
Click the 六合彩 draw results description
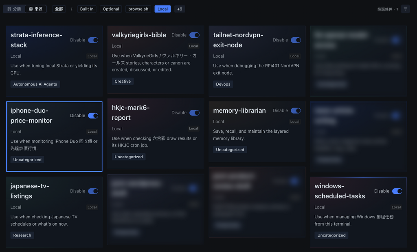(x=154, y=142)
